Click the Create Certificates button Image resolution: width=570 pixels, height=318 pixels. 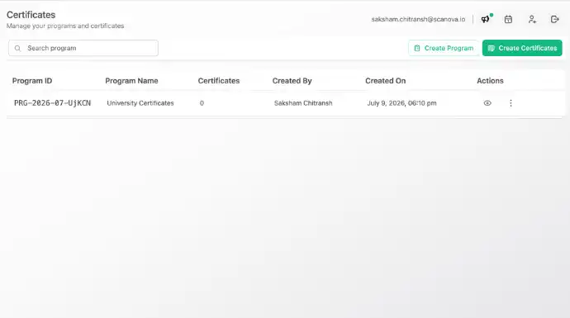(x=522, y=48)
